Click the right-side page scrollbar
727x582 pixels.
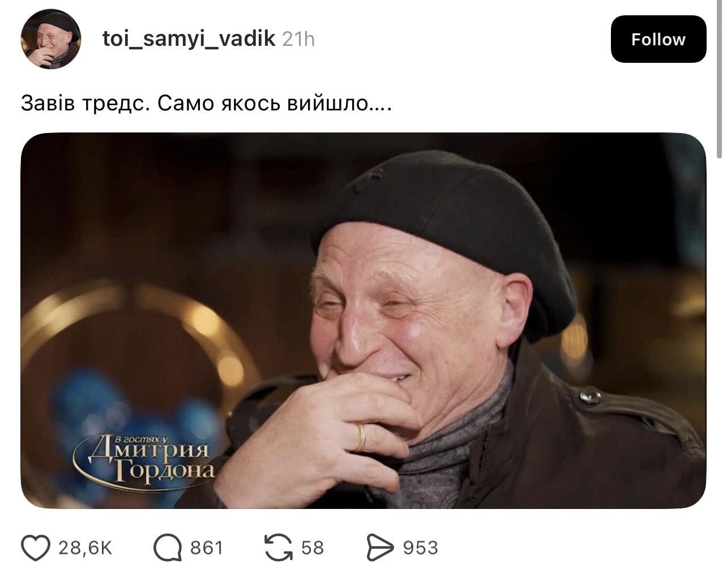pos(720,79)
